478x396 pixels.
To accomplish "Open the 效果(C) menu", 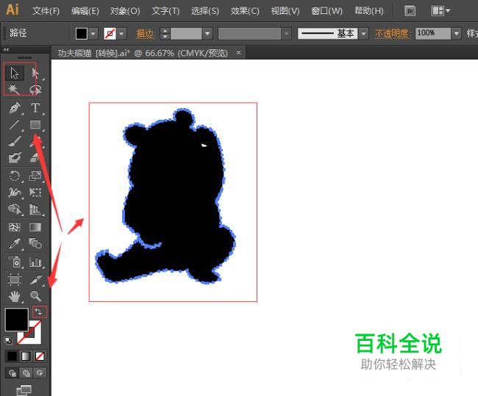I will 245,11.
